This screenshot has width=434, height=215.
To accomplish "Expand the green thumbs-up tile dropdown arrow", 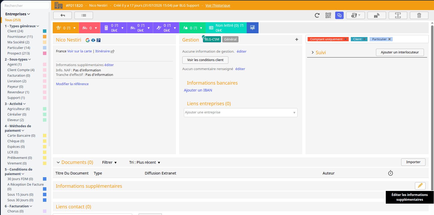I will click(x=201, y=28).
